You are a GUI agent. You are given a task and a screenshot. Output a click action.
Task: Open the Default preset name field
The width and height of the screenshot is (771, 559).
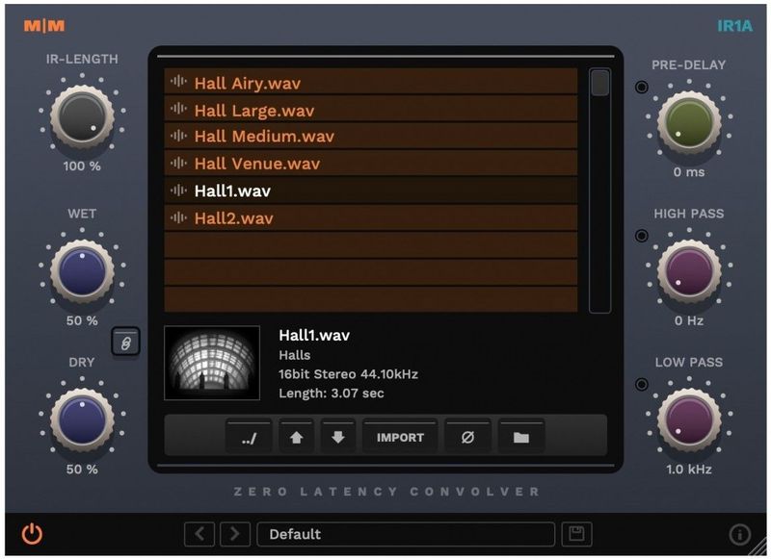(x=406, y=534)
